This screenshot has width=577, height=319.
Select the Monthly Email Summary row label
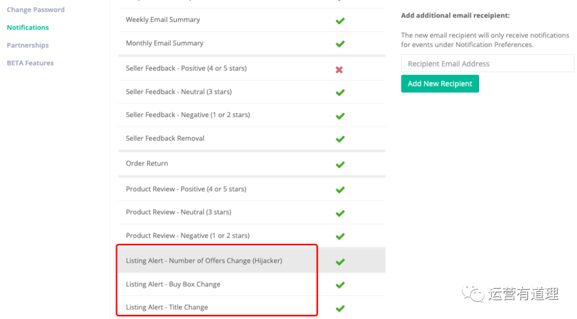165,43
